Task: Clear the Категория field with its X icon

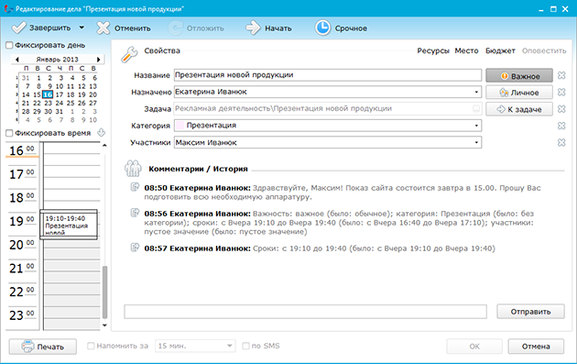Action: click(x=561, y=126)
